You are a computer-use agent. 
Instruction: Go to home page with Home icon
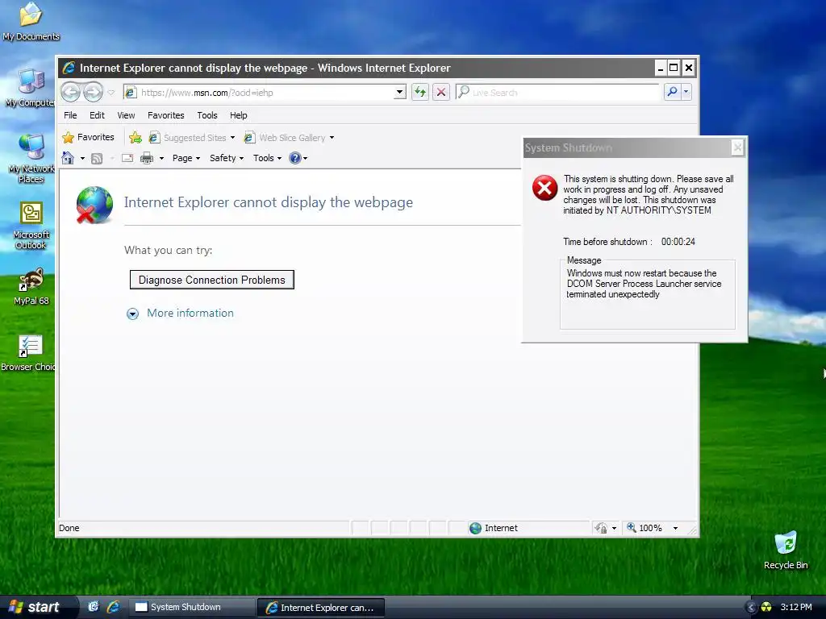point(68,158)
